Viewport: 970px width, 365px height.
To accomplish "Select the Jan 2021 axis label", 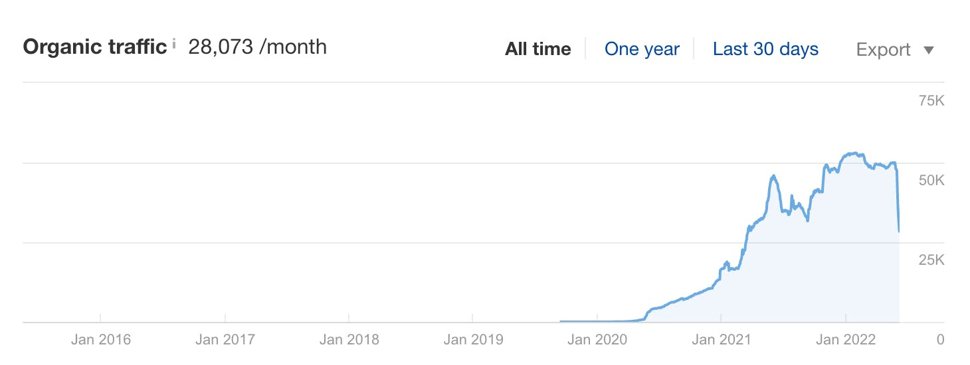I will pyautogui.click(x=721, y=340).
